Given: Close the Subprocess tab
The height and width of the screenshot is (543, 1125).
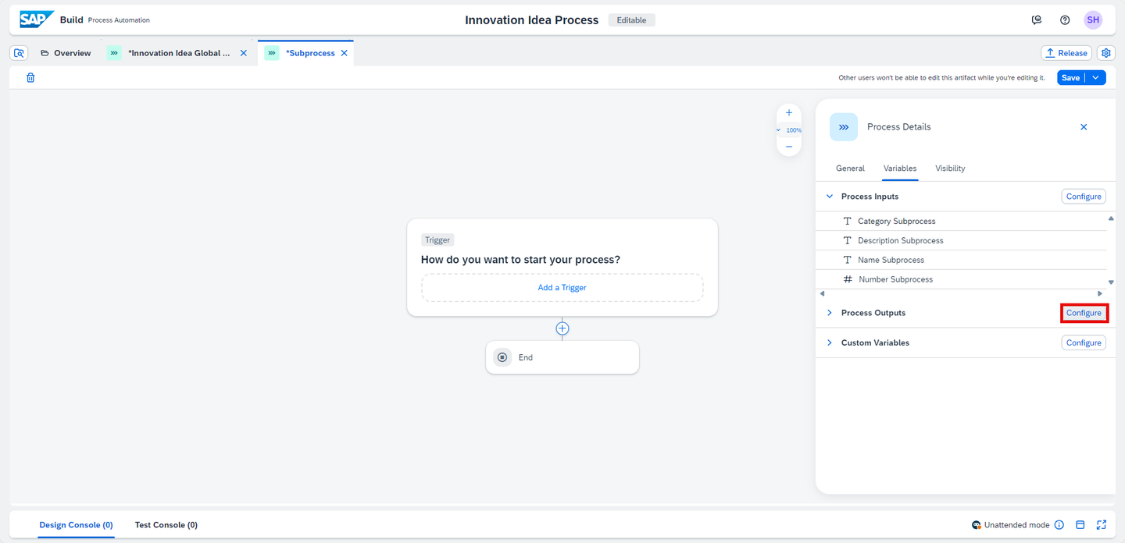Looking at the screenshot, I should point(344,53).
